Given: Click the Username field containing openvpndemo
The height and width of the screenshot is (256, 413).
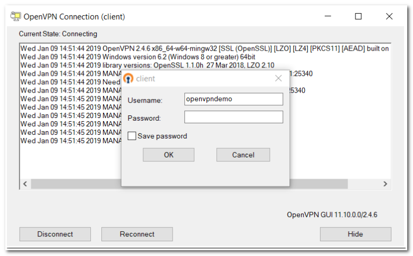Looking at the screenshot, I should [x=233, y=99].
